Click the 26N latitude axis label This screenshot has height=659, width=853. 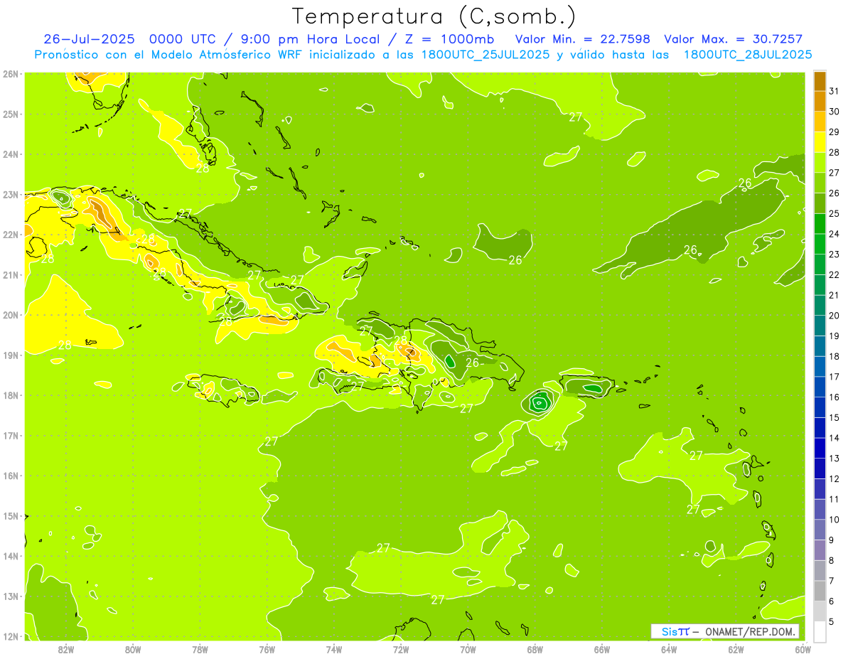(x=10, y=74)
